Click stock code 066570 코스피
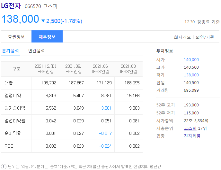This screenshot has height=170, width=221. click(41, 6)
